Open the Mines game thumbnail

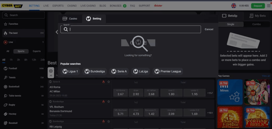pos(230,92)
